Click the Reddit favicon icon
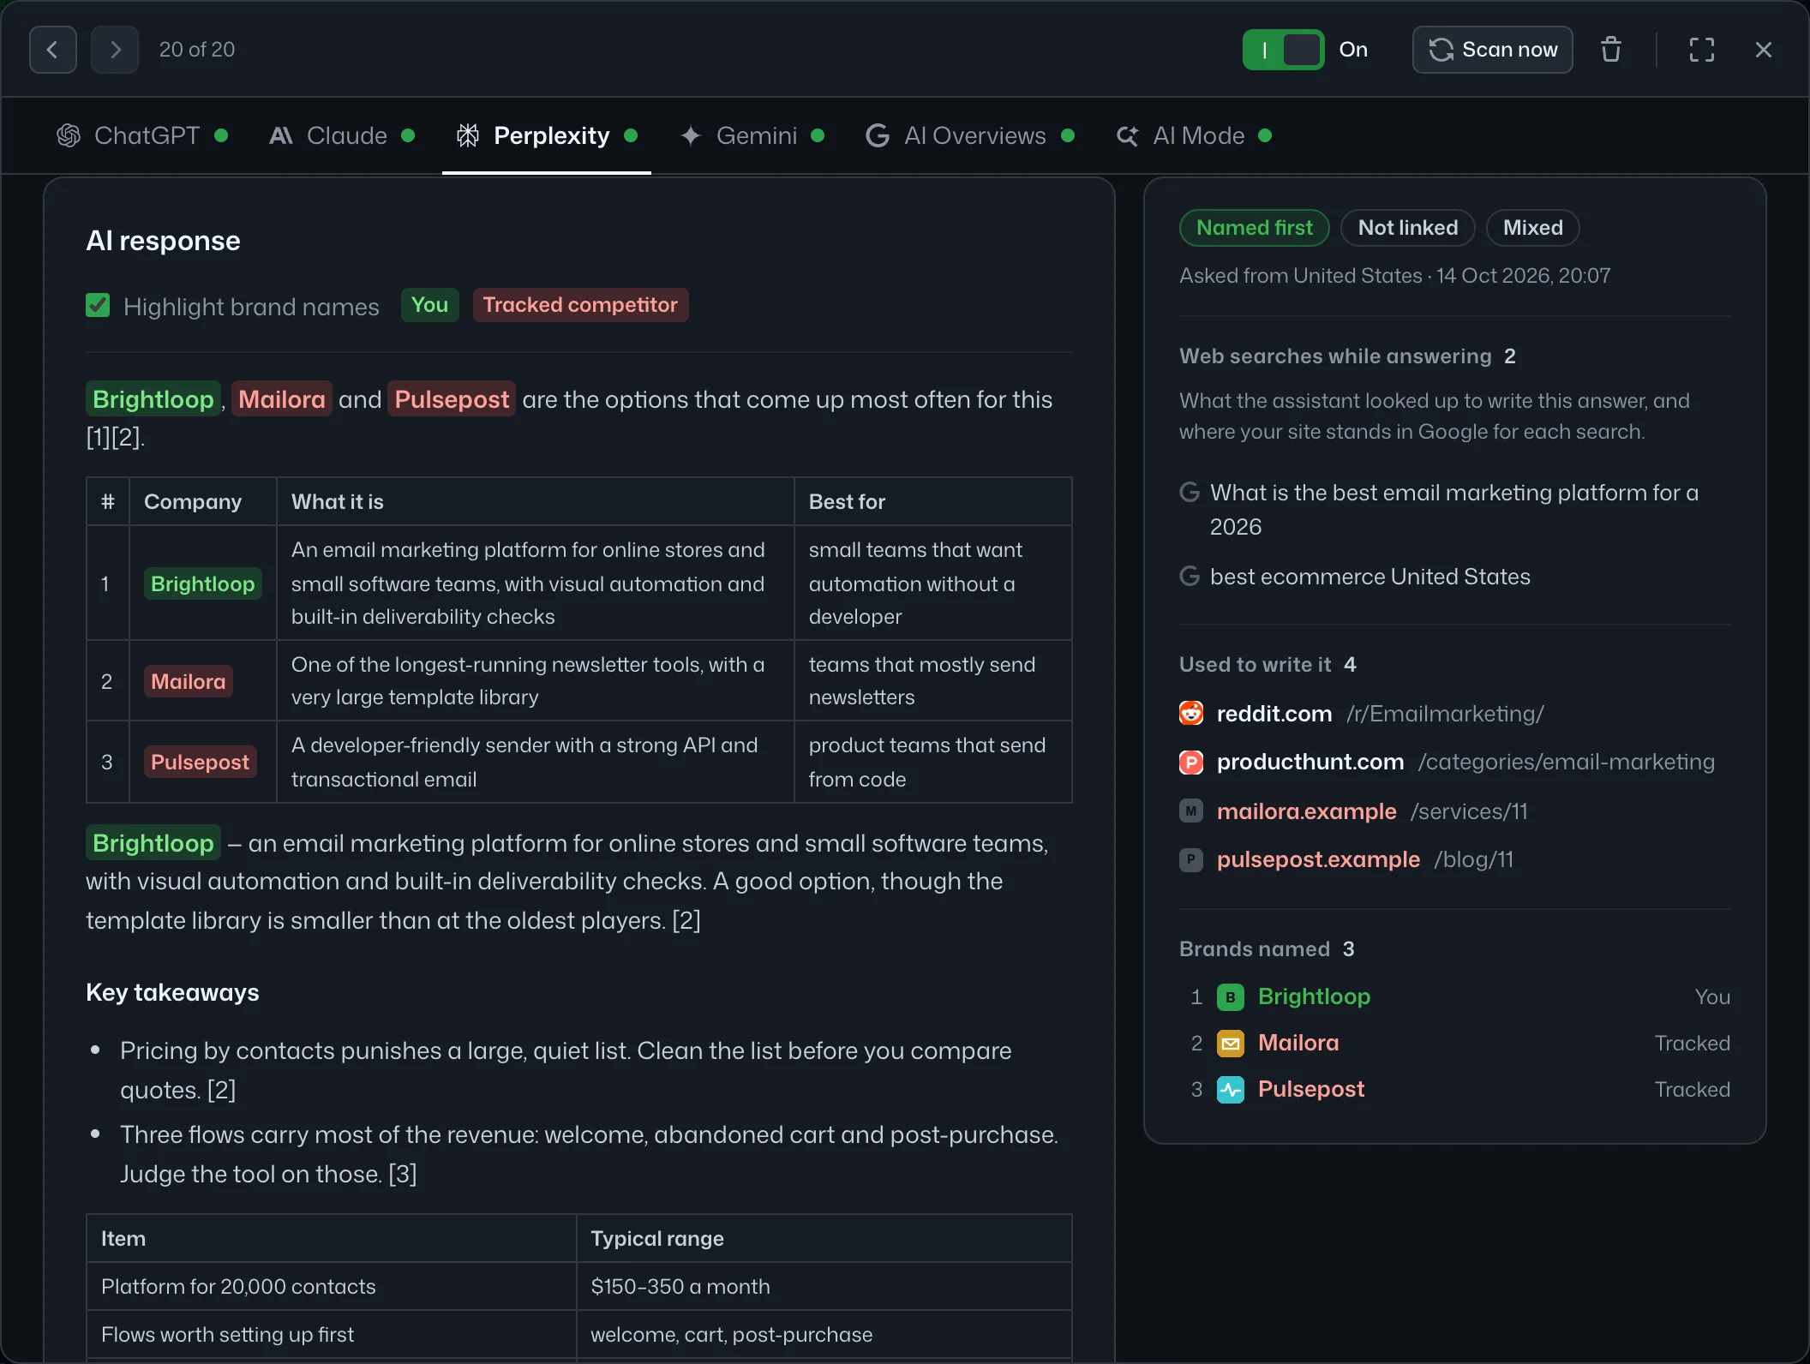The width and height of the screenshot is (1810, 1364). (x=1191, y=713)
